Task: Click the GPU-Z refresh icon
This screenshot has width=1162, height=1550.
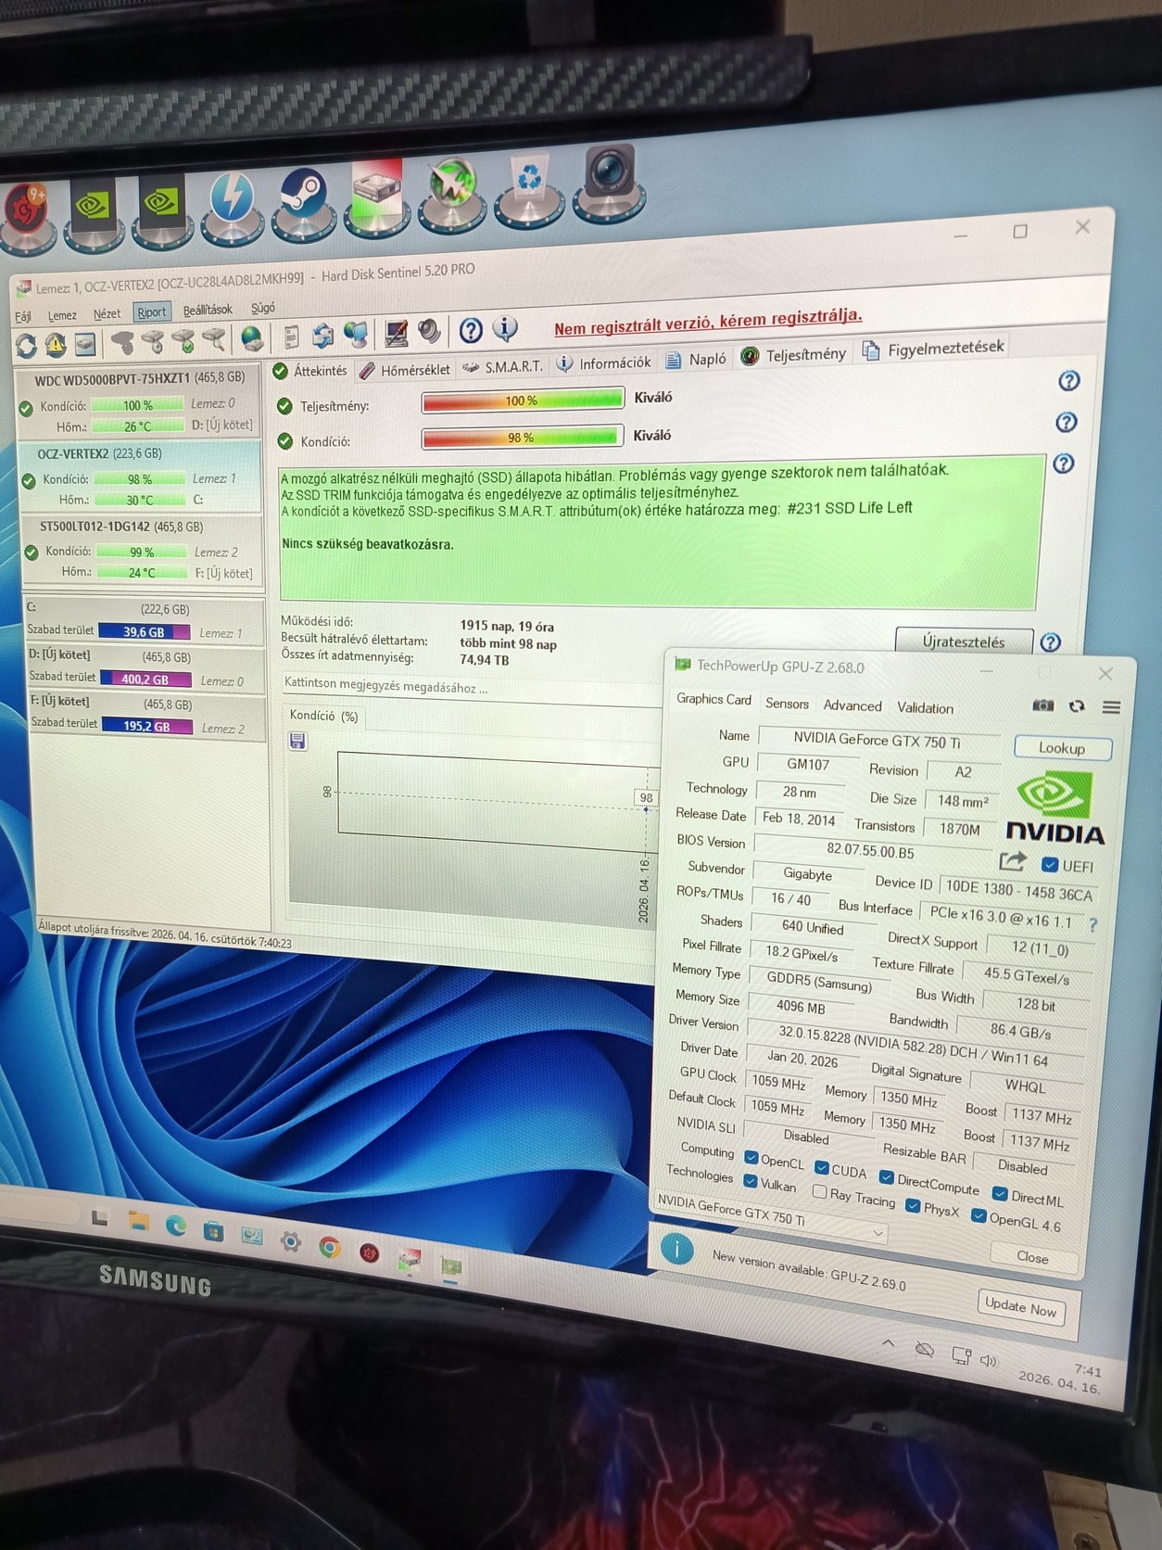Action: click(x=1077, y=706)
